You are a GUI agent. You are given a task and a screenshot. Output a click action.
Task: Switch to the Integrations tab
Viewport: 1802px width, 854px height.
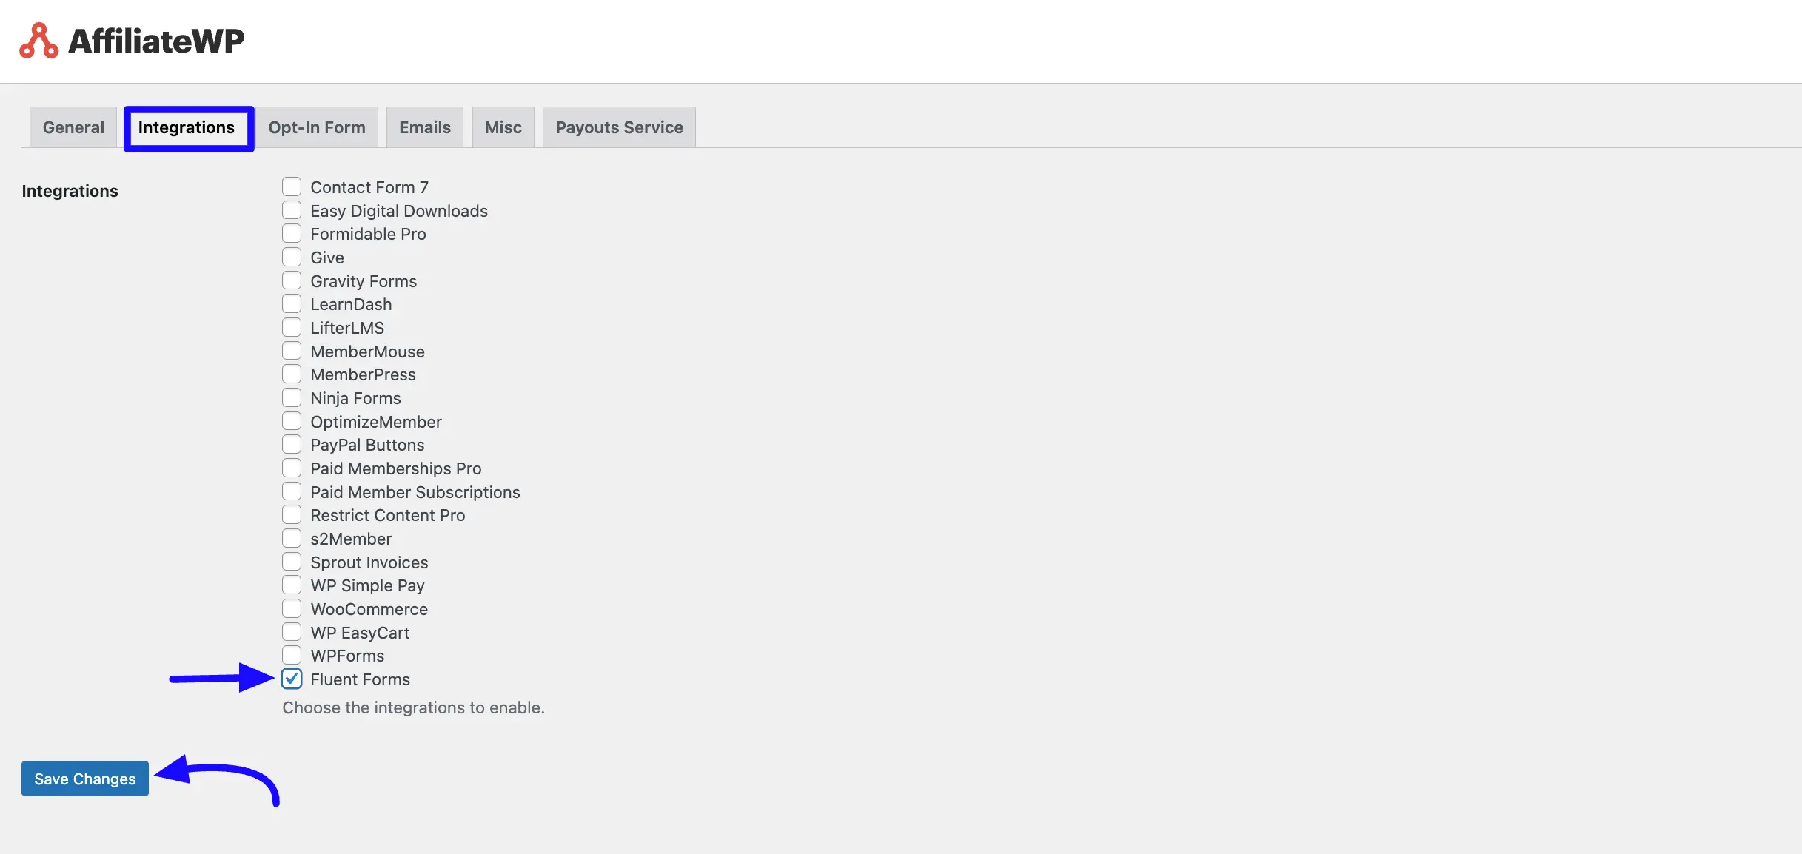point(187,127)
